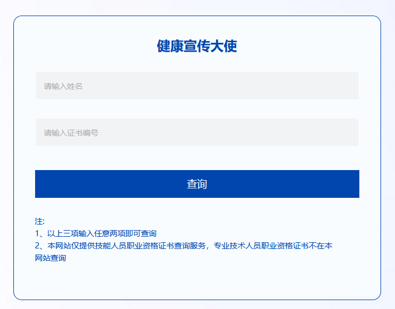The image size is (395, 309).
Task: Select the heading text 健康宣传大使
Action: click(x=197, y=46)
